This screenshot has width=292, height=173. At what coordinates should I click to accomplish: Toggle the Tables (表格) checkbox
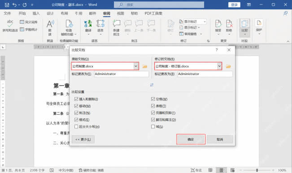[x=153, y=106]
